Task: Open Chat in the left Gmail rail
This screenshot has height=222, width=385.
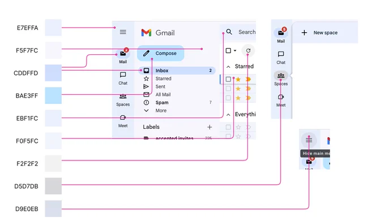Action: (x=123, y=79)
